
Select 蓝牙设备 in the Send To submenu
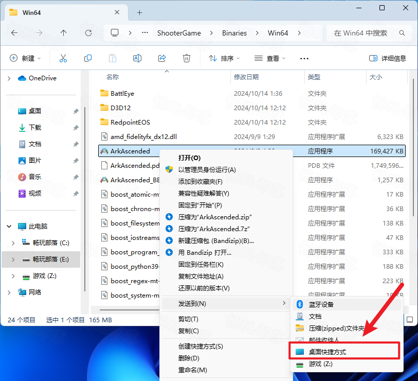coord(347,304)
